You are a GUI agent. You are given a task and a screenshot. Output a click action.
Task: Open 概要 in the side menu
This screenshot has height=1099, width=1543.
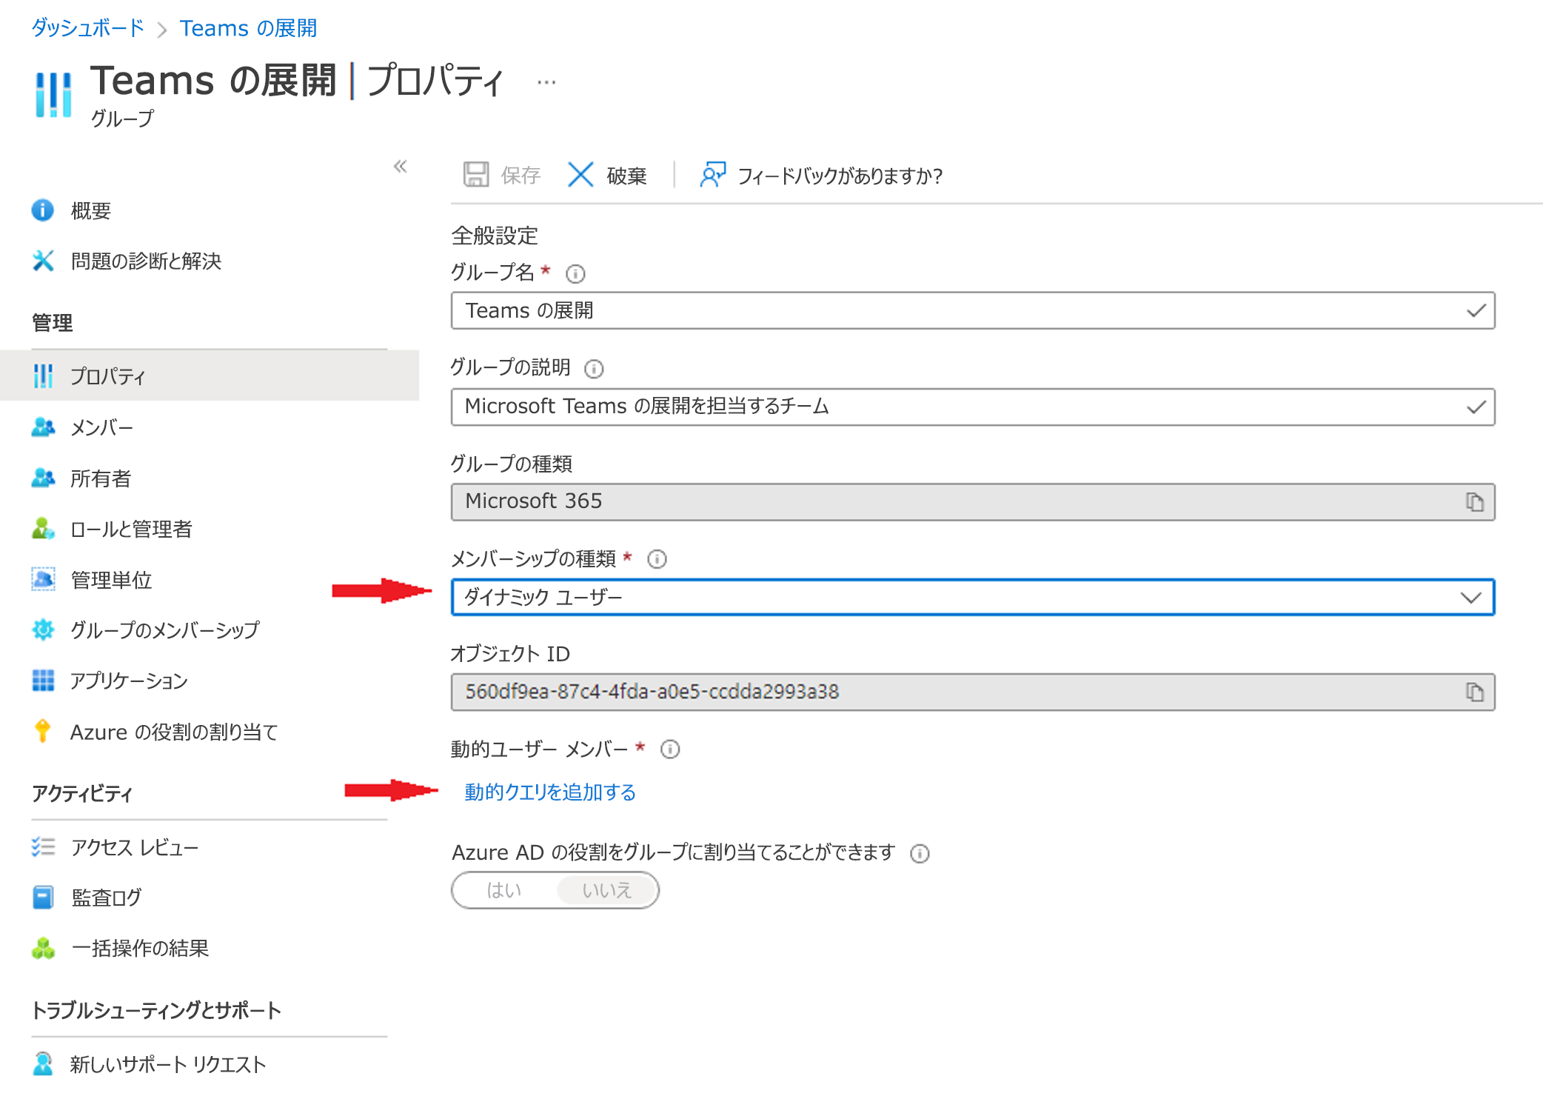coord(90,210)
